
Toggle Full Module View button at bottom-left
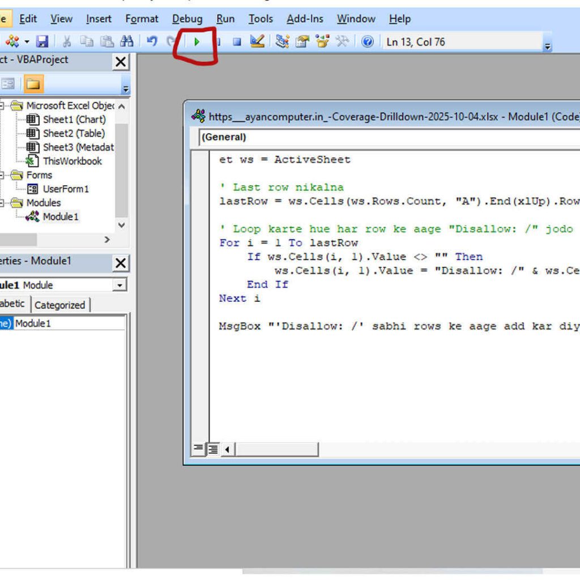213,449
